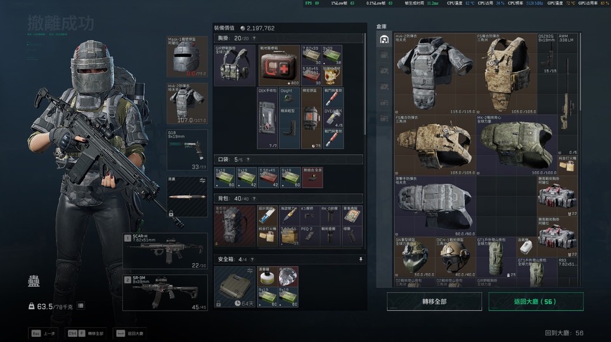Image resolution: width=611 pixels, height=342 pixels.
Task: Select the safe box case showing 64天
Action: click(x=235, y=287)
